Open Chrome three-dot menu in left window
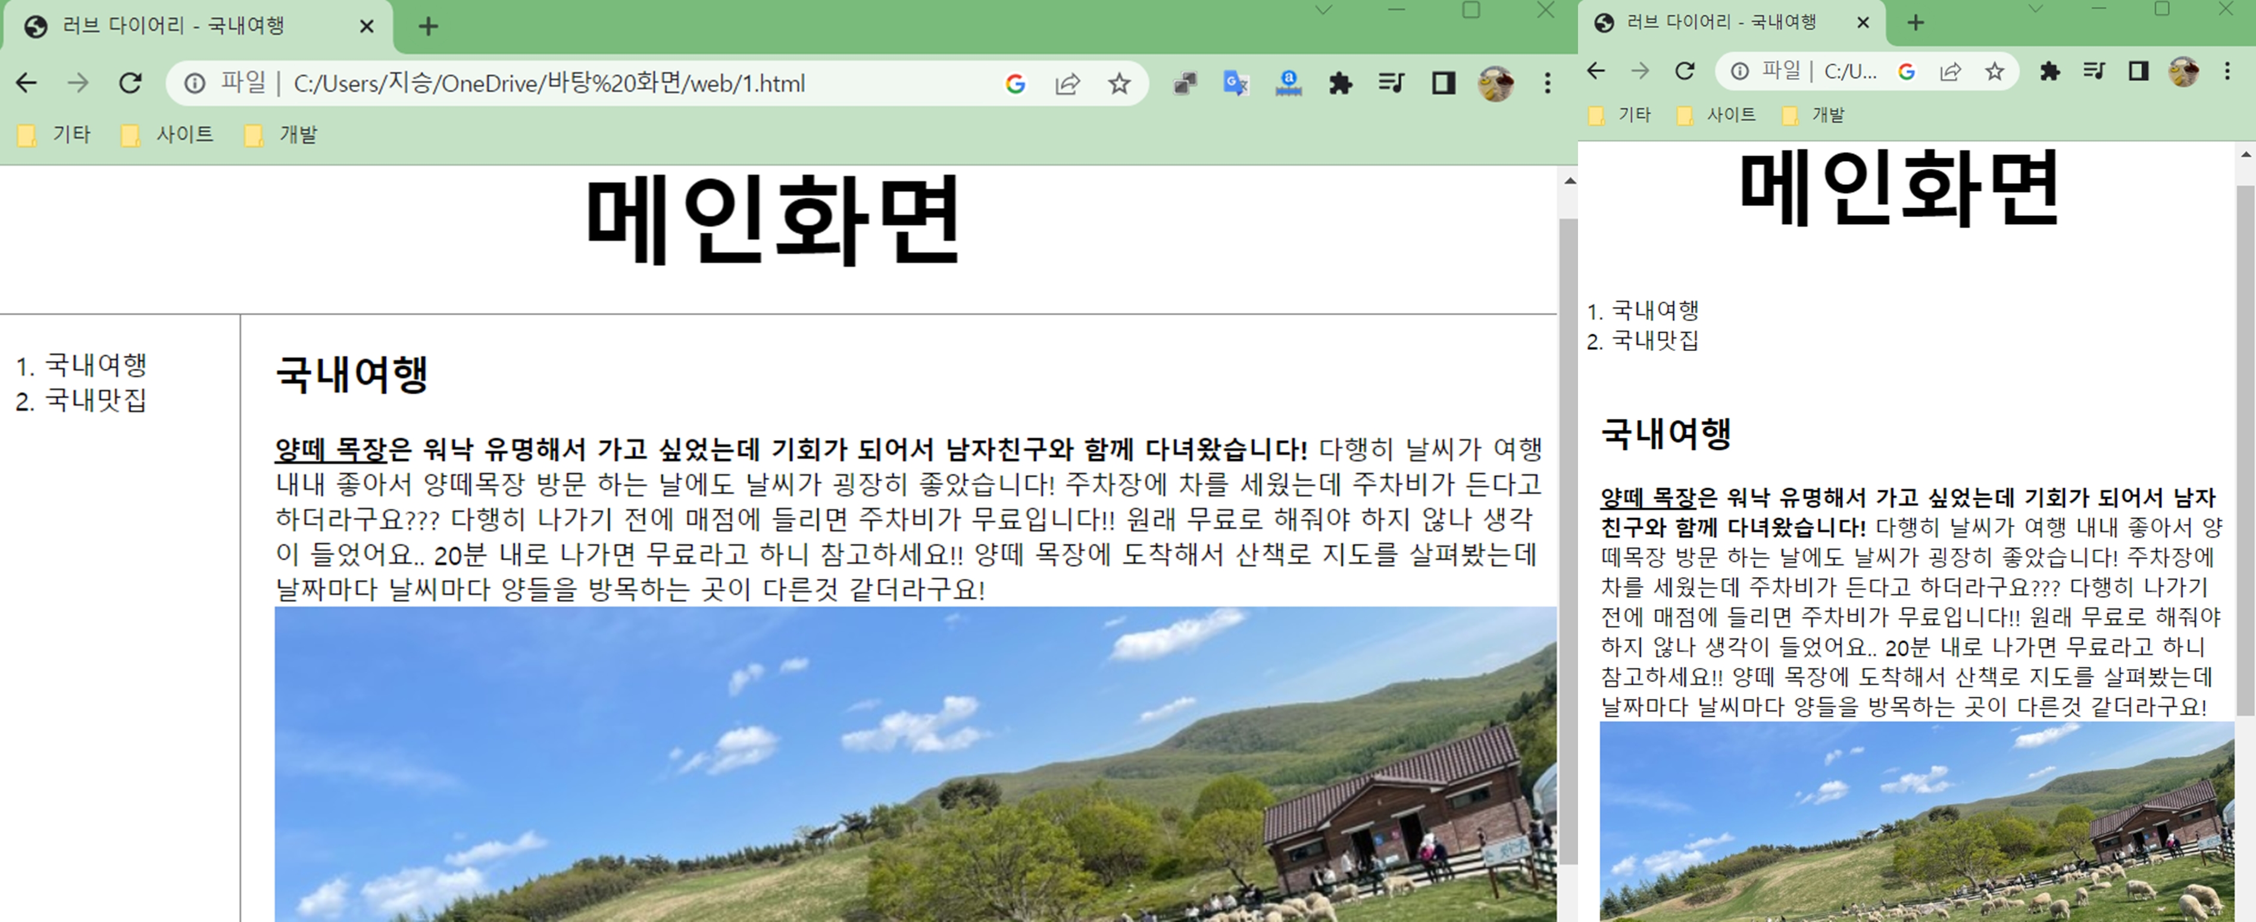Screen dimensions: 2256x922 pos(1548,83)
